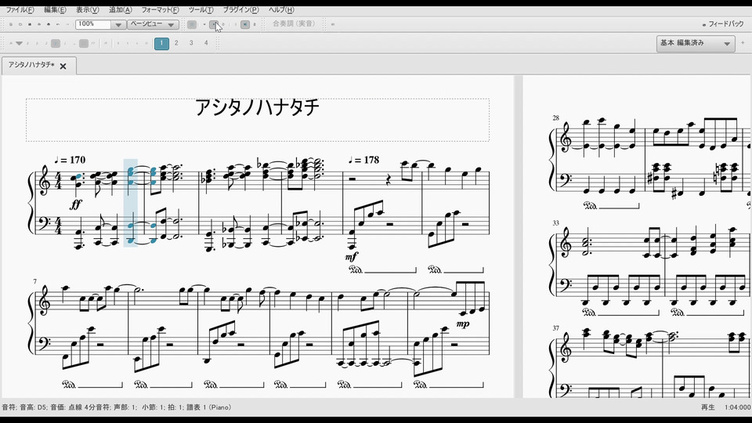
Task: Open the 基本 編集済み workspace dropdown
Action: click(696, 43)
